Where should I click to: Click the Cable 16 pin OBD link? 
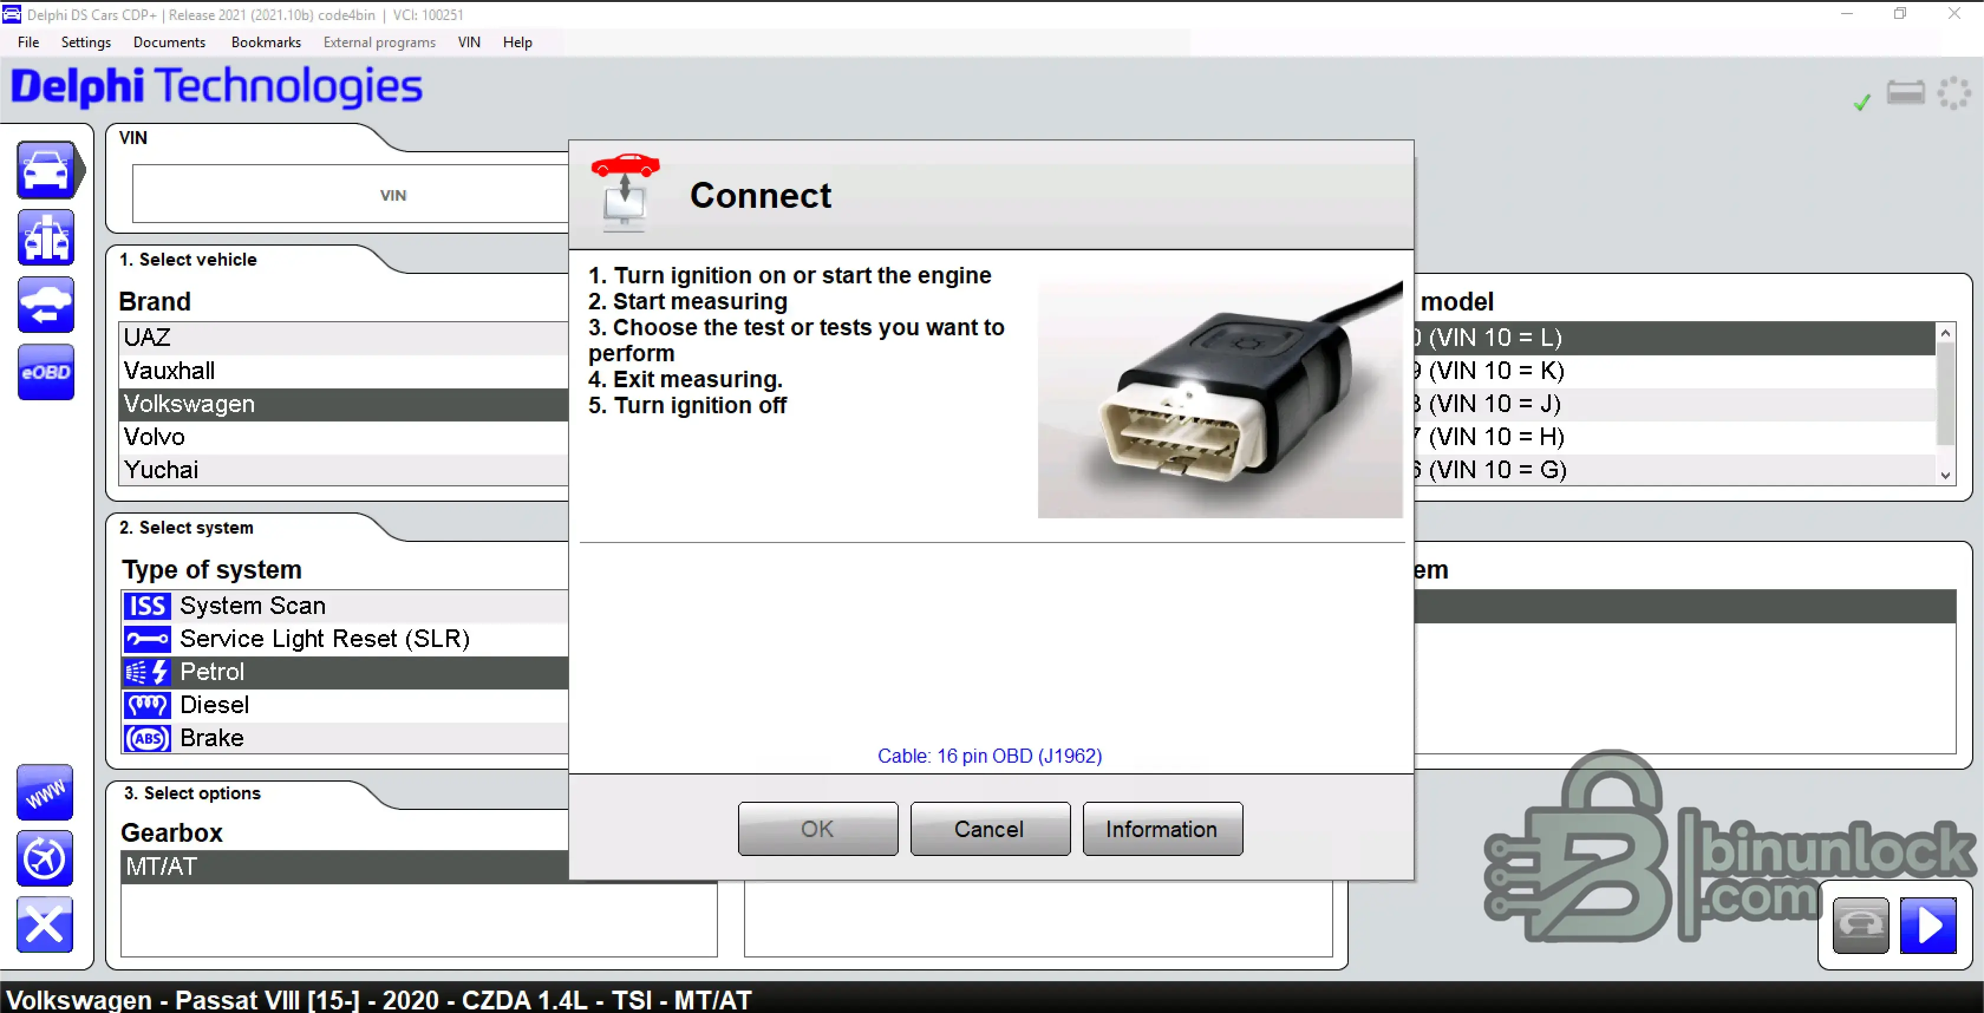tap(990, 756)
